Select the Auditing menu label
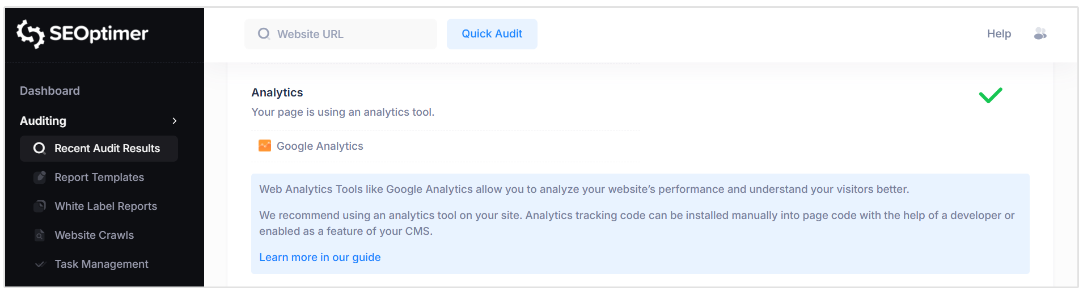The image size is (1083, 295). (x=43, y=121)
